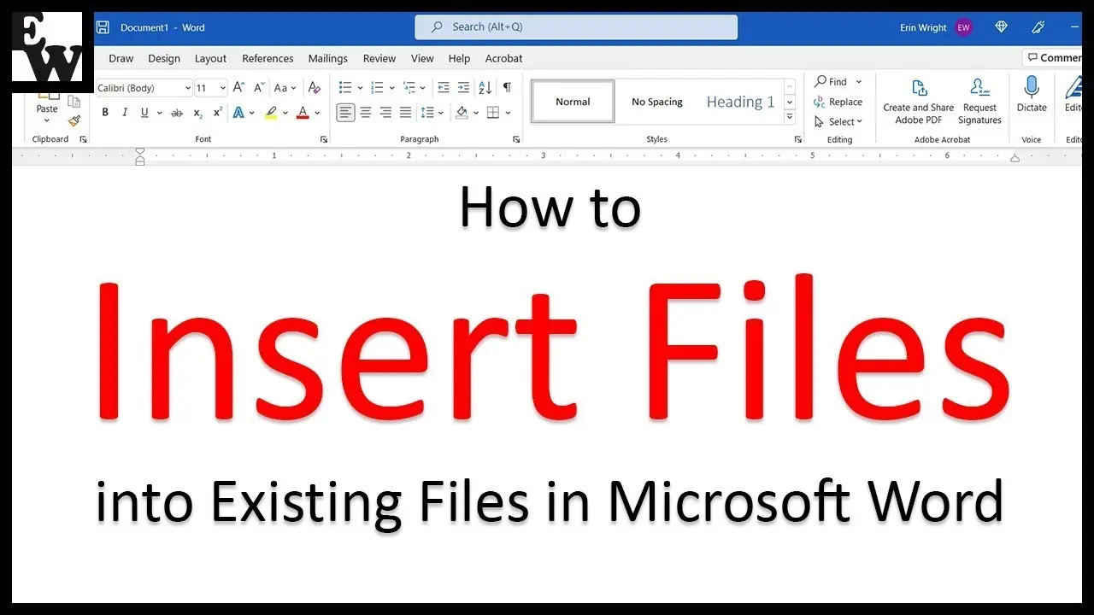
Task: Open the Calibri (Body) font name dropdown
Action: point(188,88)
